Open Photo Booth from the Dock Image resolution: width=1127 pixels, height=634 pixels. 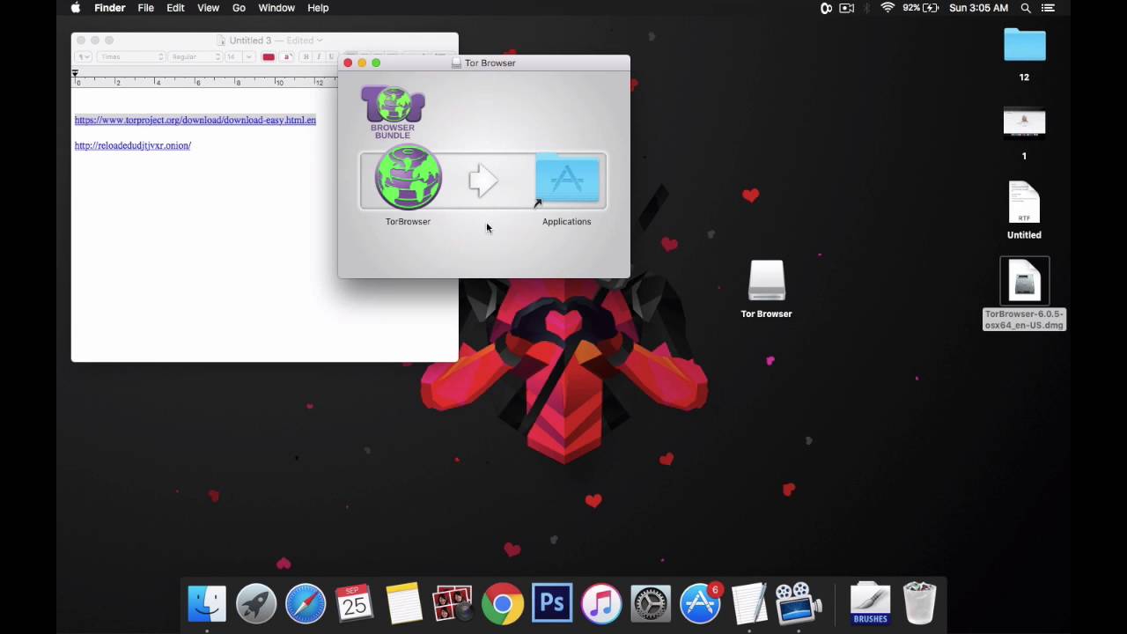[453, 604]
